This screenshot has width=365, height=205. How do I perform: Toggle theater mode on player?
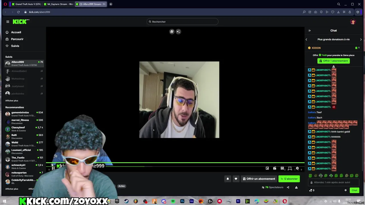point(282,168)
